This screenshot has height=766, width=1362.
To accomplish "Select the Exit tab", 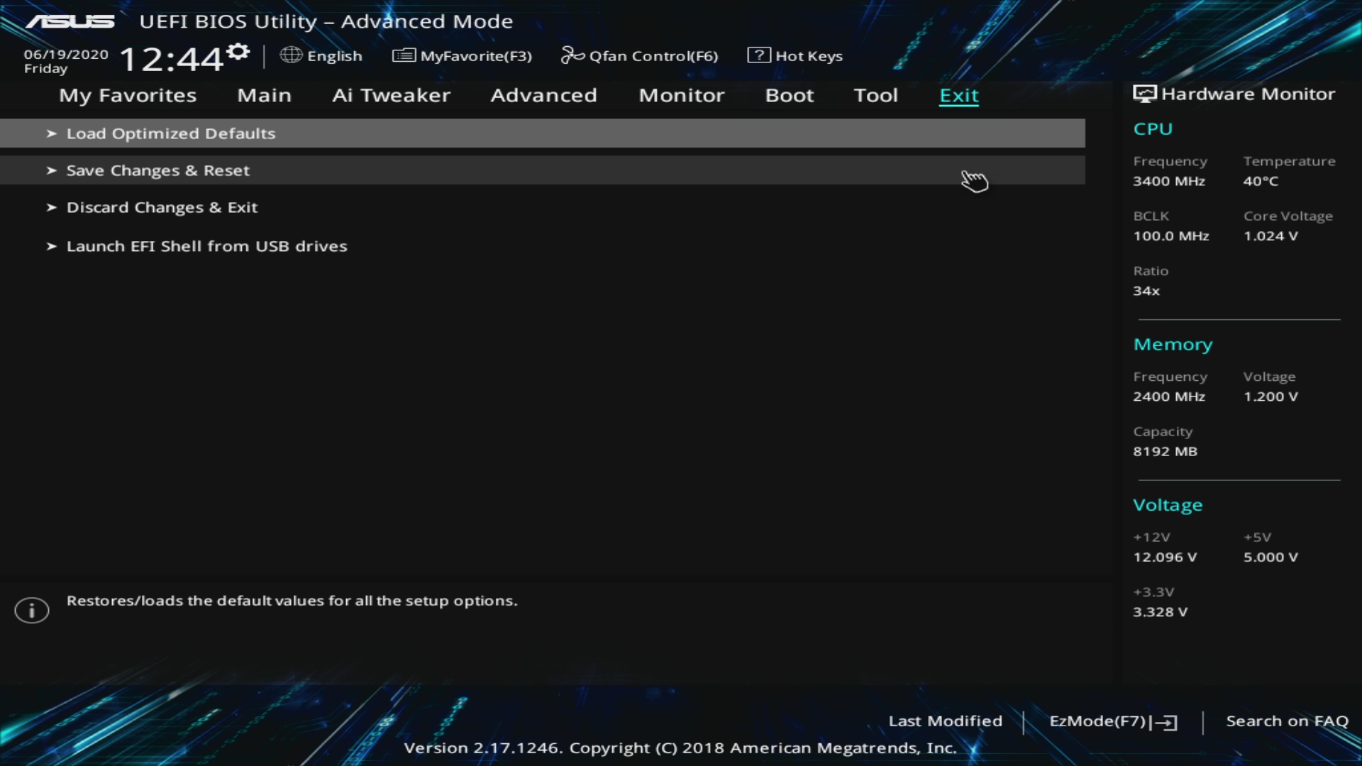I will pos(959,96).
